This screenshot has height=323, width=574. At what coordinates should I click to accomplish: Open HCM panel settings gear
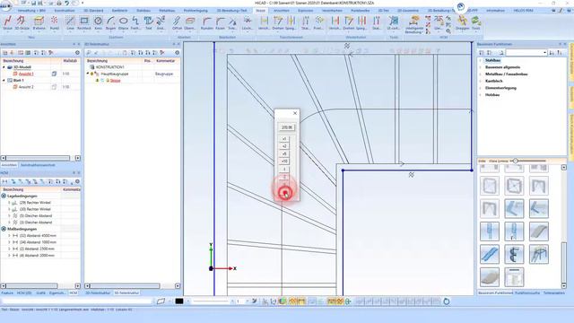pyautogui.click(x=77, y=181)
